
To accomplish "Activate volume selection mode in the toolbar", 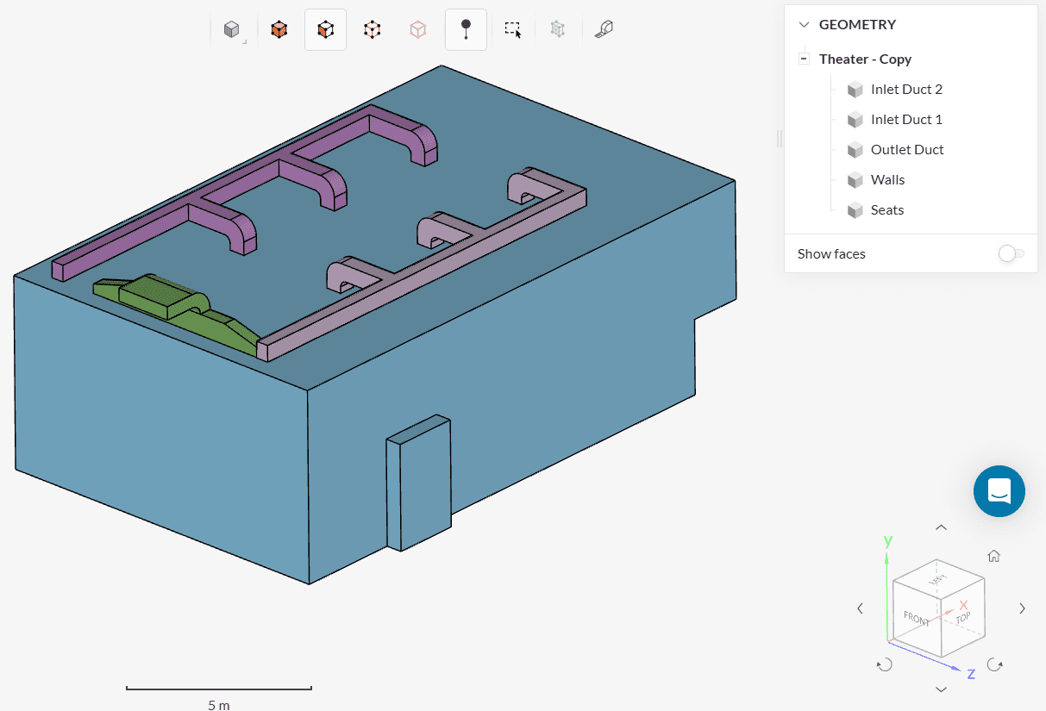I will (279, 30).
